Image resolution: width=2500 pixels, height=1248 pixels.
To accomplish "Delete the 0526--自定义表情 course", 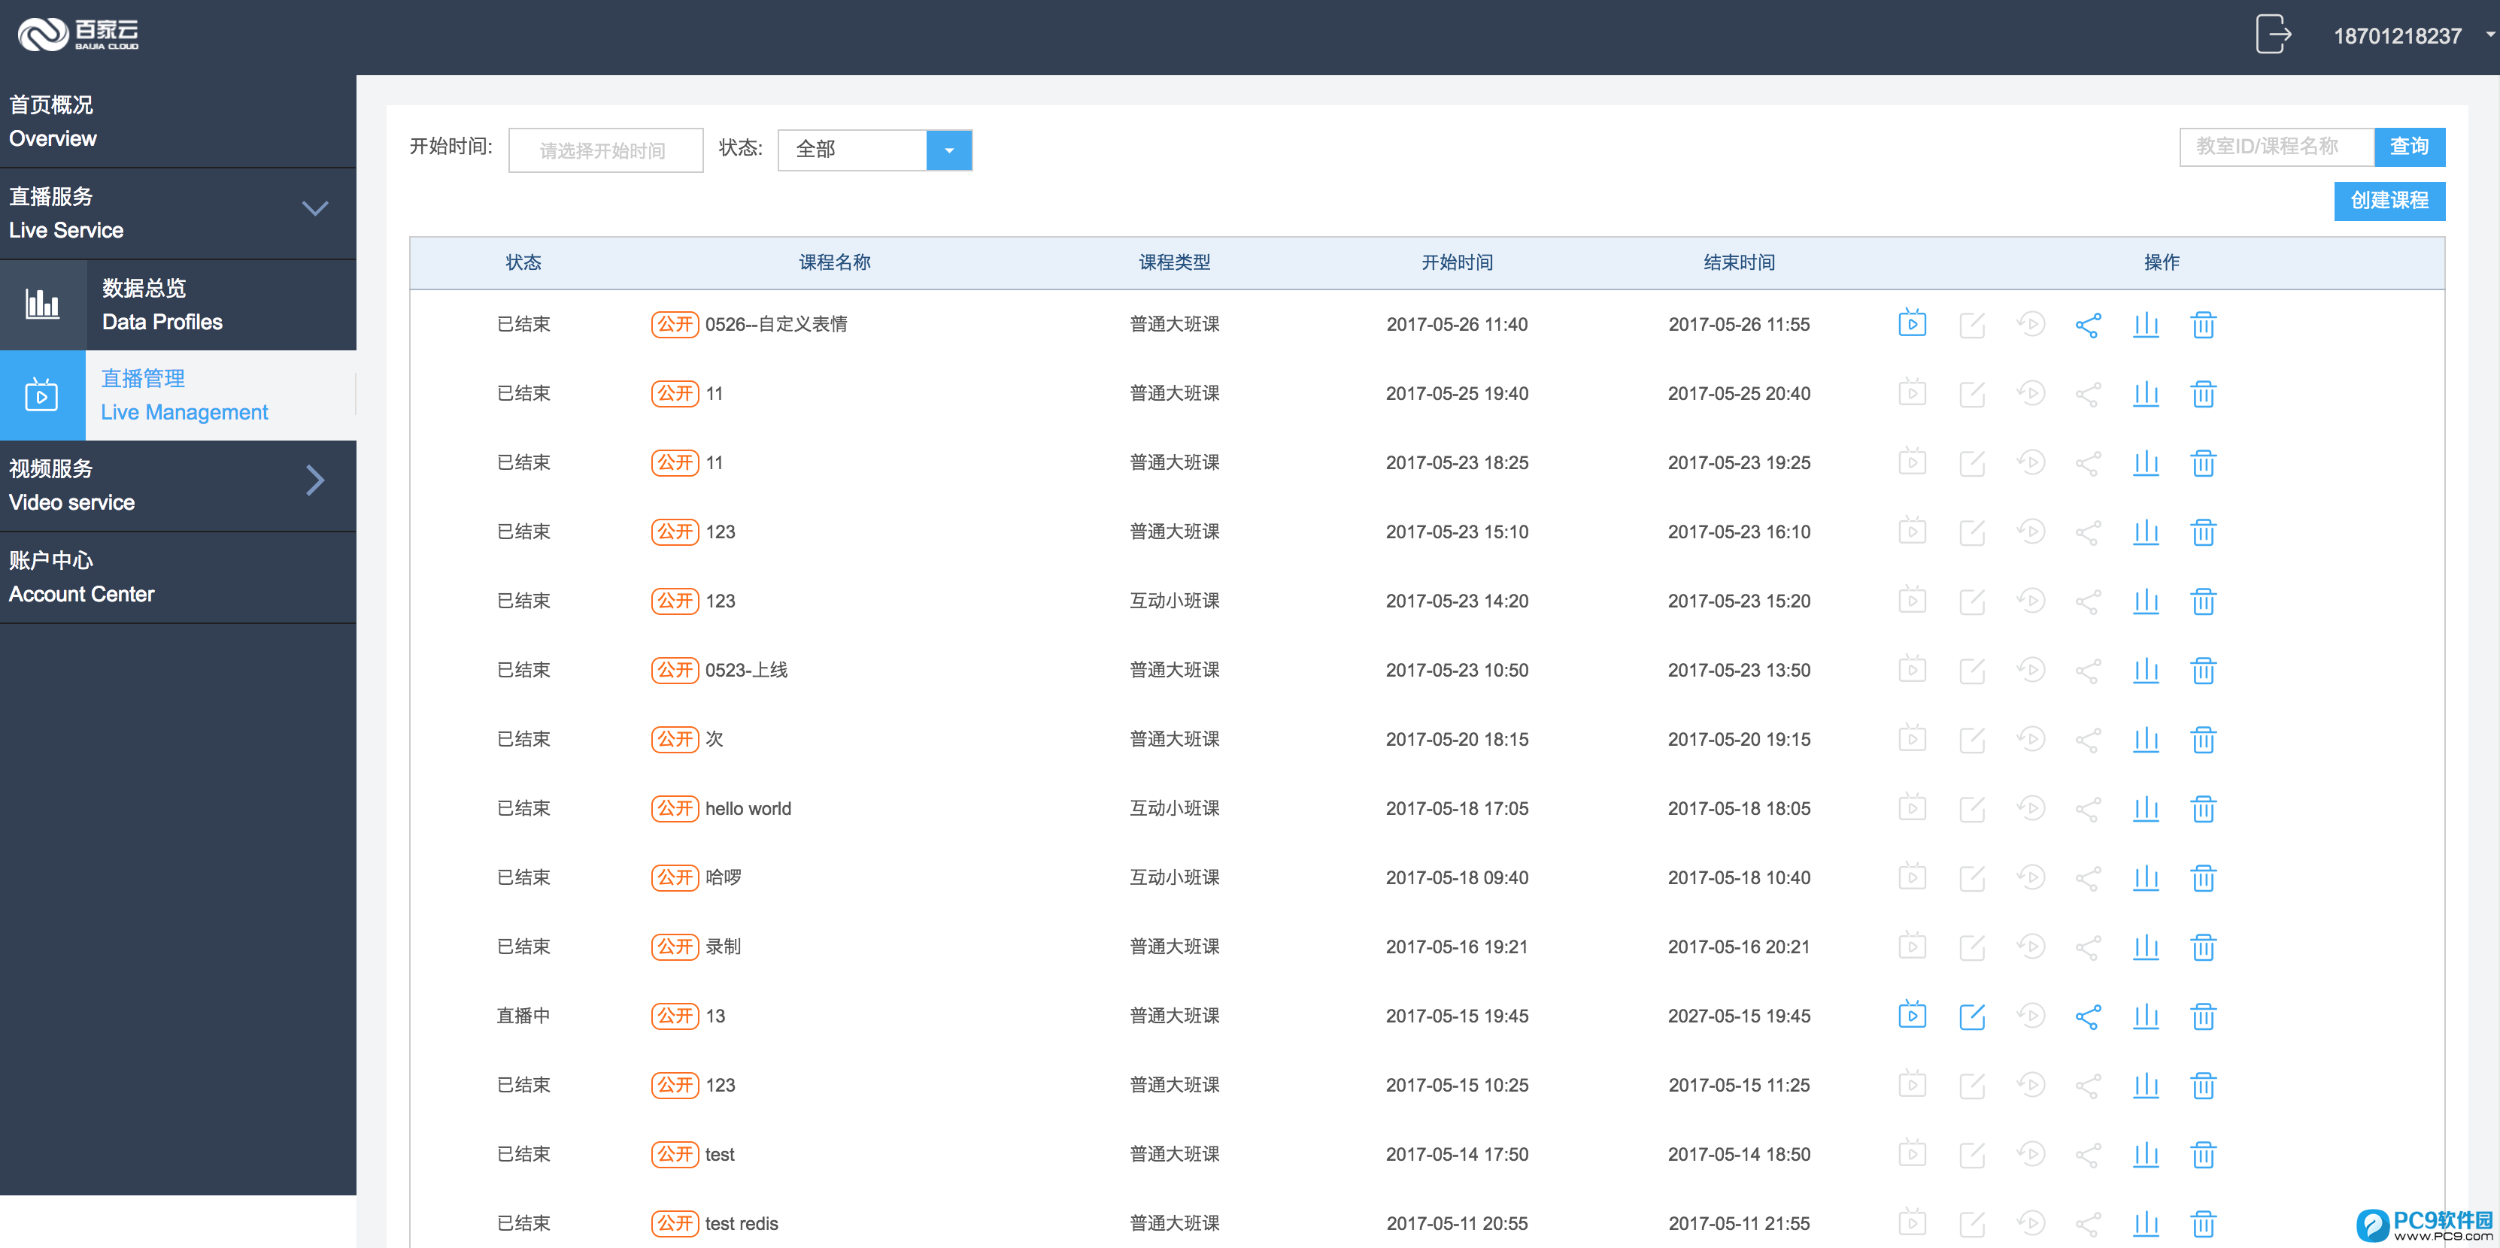I will (x=2203, y=324).
